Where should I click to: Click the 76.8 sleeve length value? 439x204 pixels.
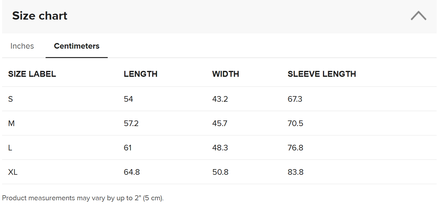point(295,148)
